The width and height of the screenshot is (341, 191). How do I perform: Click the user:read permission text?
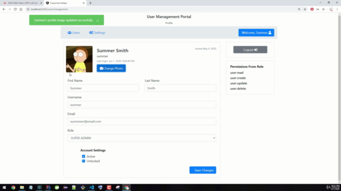click(x=237, y=73)
